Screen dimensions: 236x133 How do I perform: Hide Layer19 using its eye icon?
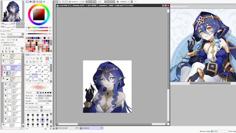(4, 73)
